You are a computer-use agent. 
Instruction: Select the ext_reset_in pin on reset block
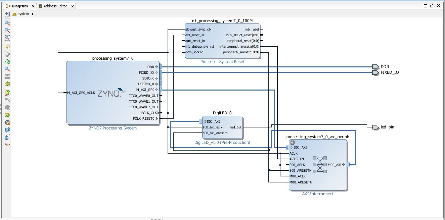pos(194,35)
